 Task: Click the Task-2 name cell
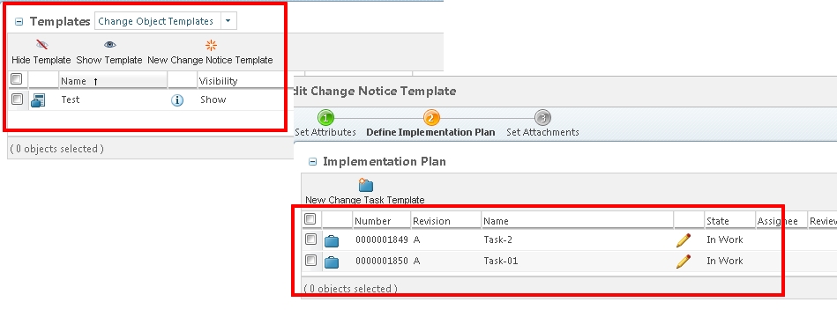coord(498,240)
